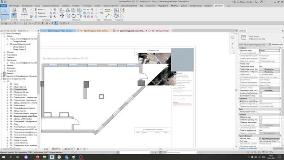
Task: Open the Аннотации ribbon tab
Action: [x=87, y=6]
